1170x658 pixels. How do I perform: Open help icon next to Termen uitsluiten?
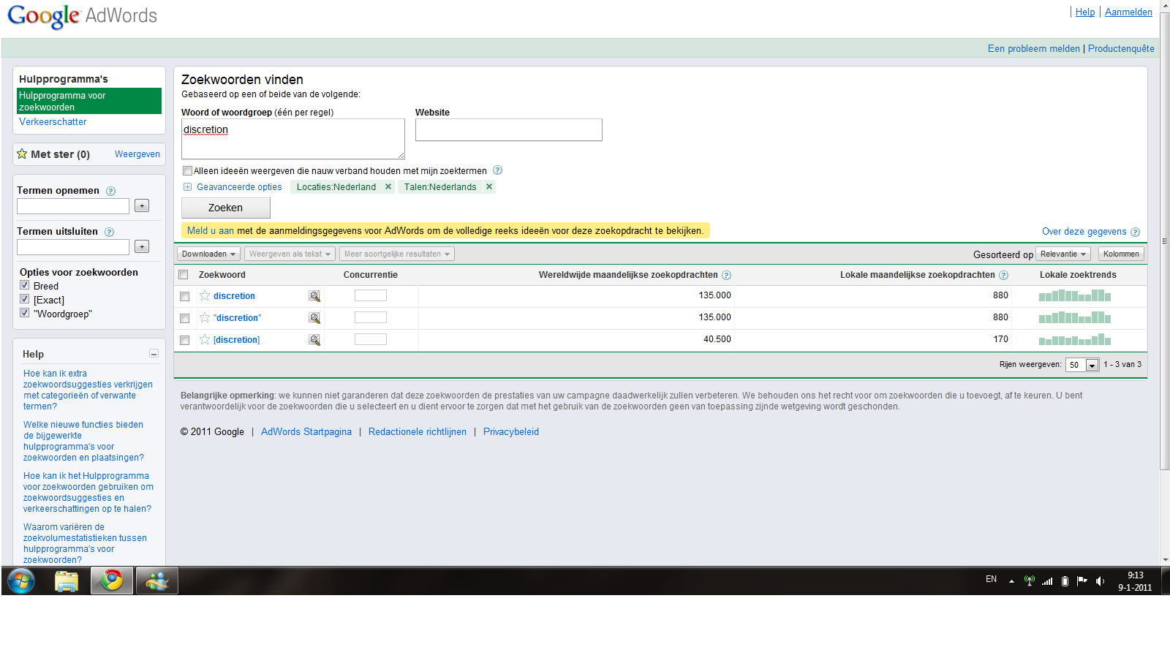point(109,232)
